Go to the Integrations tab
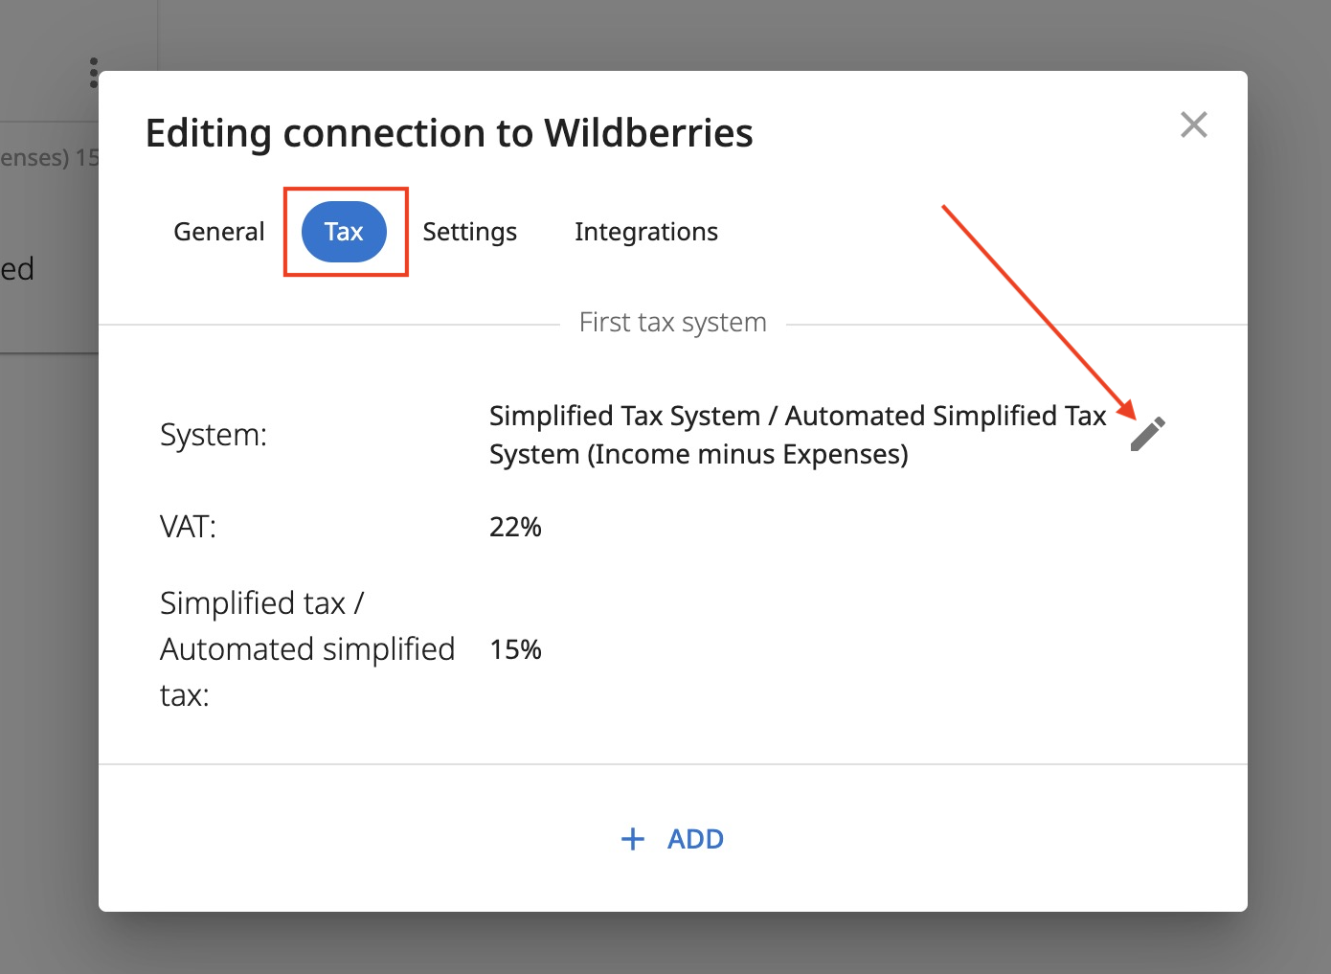 point(646,232)
